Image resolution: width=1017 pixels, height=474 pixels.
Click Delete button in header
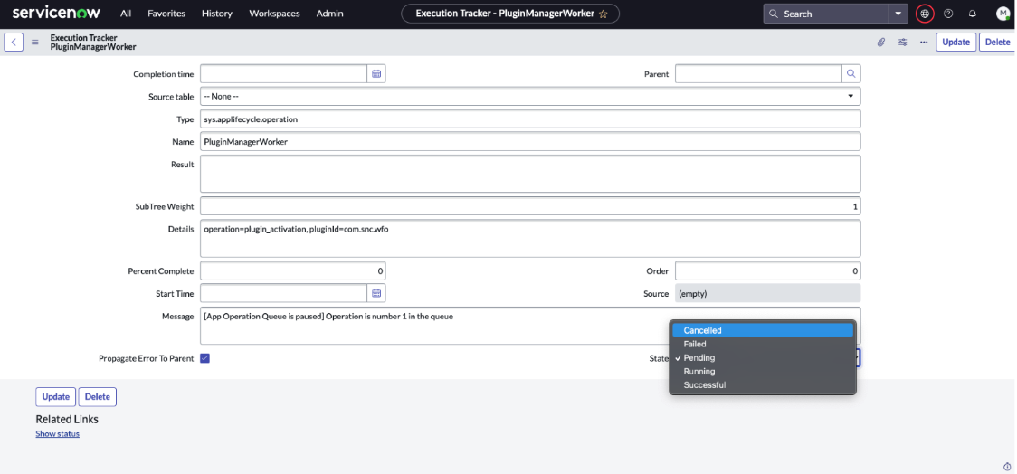tap(997, 43)
